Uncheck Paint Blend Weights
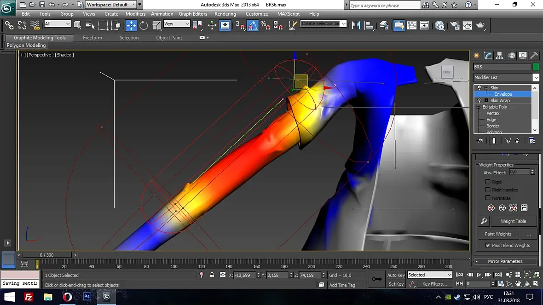543x305 pixels. coord(488,245)
